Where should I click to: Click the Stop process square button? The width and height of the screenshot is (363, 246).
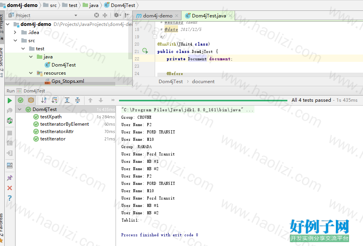click(9, 133)
